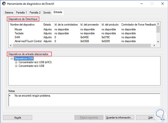Select Concentrador raíz USB (xHCI) item
The width and height of the screenshot is (168, 123).
[35, 62]
